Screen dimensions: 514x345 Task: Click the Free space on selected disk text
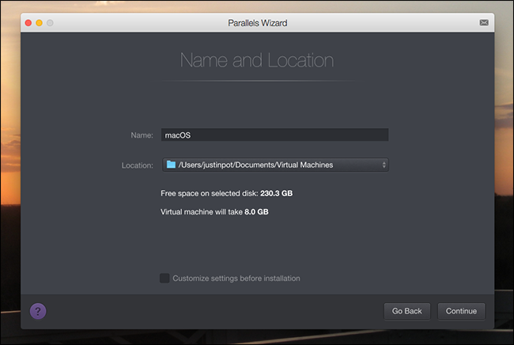(x=226, y=194)
